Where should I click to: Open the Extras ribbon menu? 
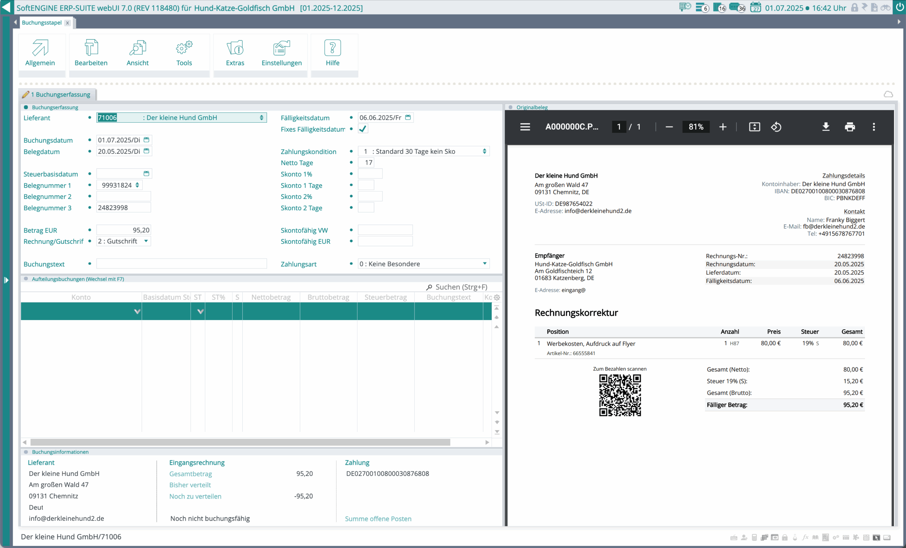point(235,54)
